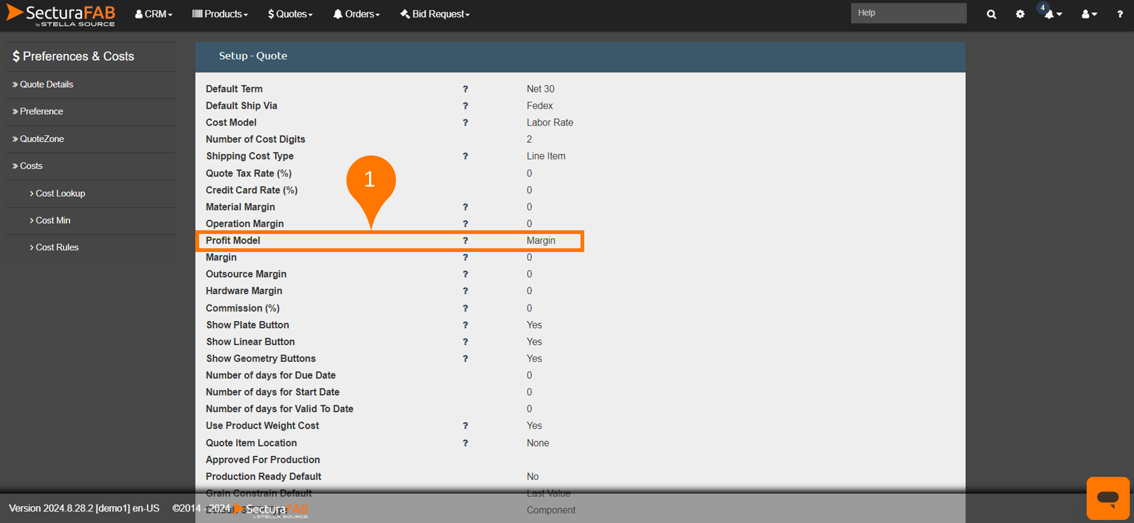Collapse the Costs sidebar section
The width and height of the screenshot is (1134, 523).
[31, 166]
